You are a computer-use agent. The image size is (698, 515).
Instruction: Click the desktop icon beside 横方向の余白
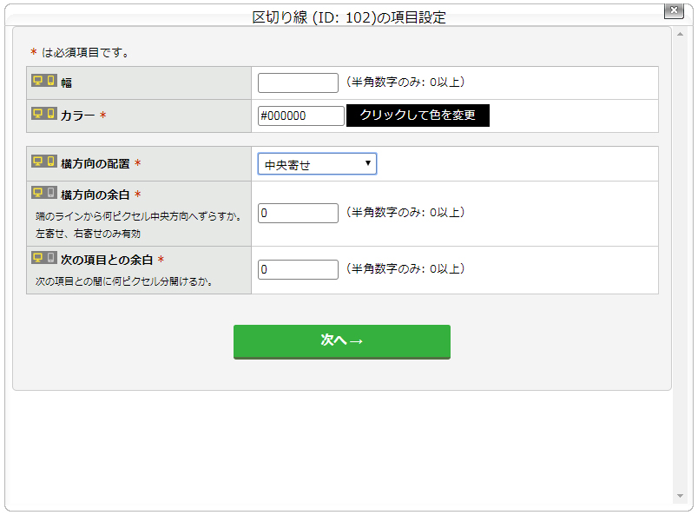coord(38,193)
